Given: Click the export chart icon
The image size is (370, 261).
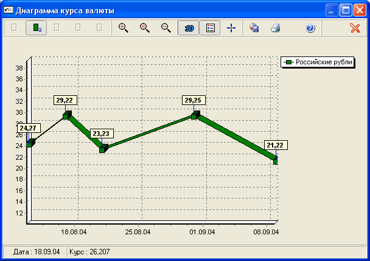Looking at the screenshot, I should point(254,28).
